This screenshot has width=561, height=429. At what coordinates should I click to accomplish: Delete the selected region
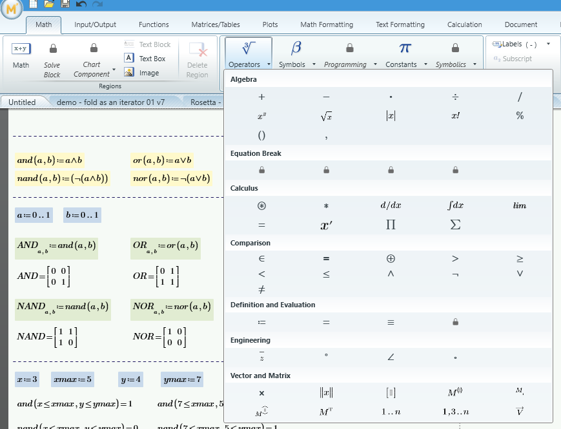point(198,55)
